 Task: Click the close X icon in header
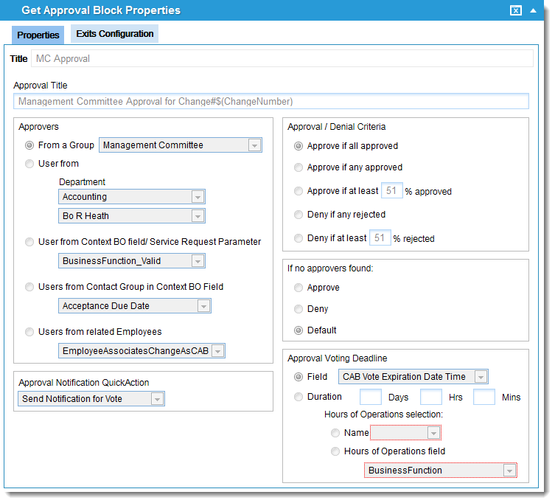516,10
